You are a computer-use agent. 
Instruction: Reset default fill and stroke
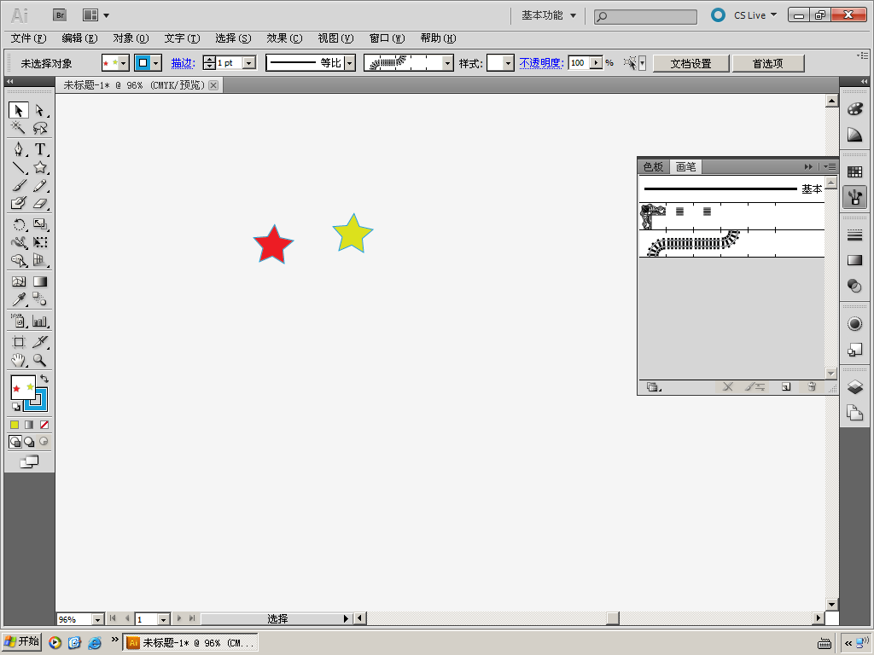(16, 407)
